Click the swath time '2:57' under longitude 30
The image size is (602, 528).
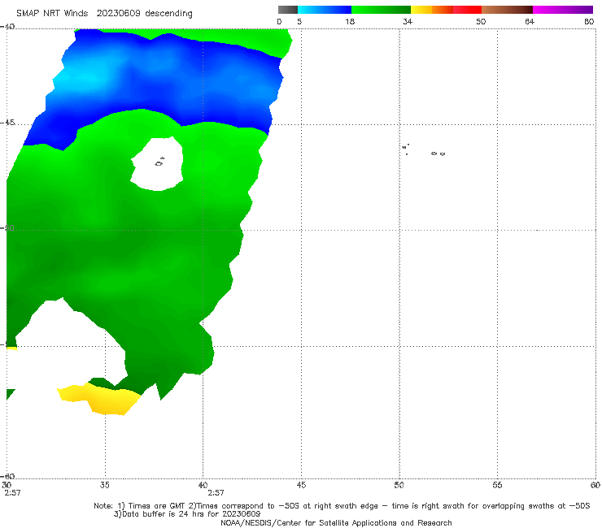12,493
